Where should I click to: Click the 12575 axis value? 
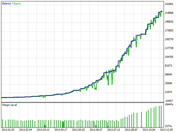point(168,92)
